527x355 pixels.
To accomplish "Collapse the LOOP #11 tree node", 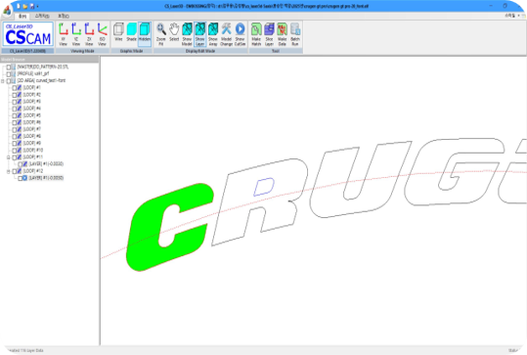I will 9,157.
